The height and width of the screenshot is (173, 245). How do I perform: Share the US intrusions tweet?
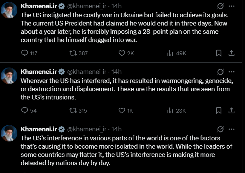[231, 110]
